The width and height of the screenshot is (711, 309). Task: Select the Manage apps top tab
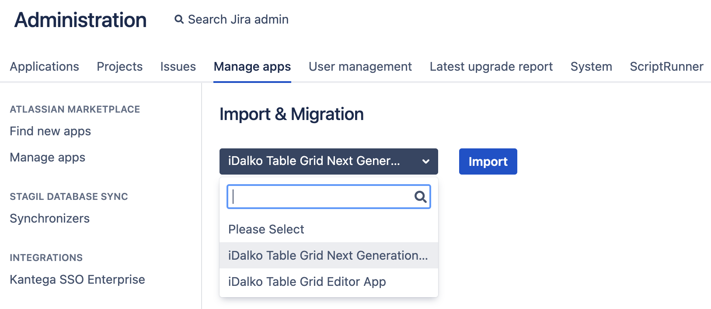(252, 67)
